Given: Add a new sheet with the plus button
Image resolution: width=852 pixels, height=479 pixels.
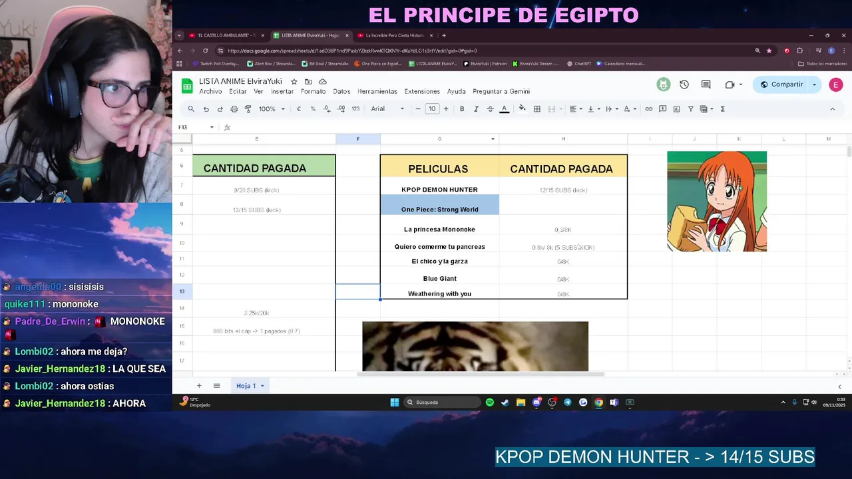Looking at the screenshot, I should point(198,386).
